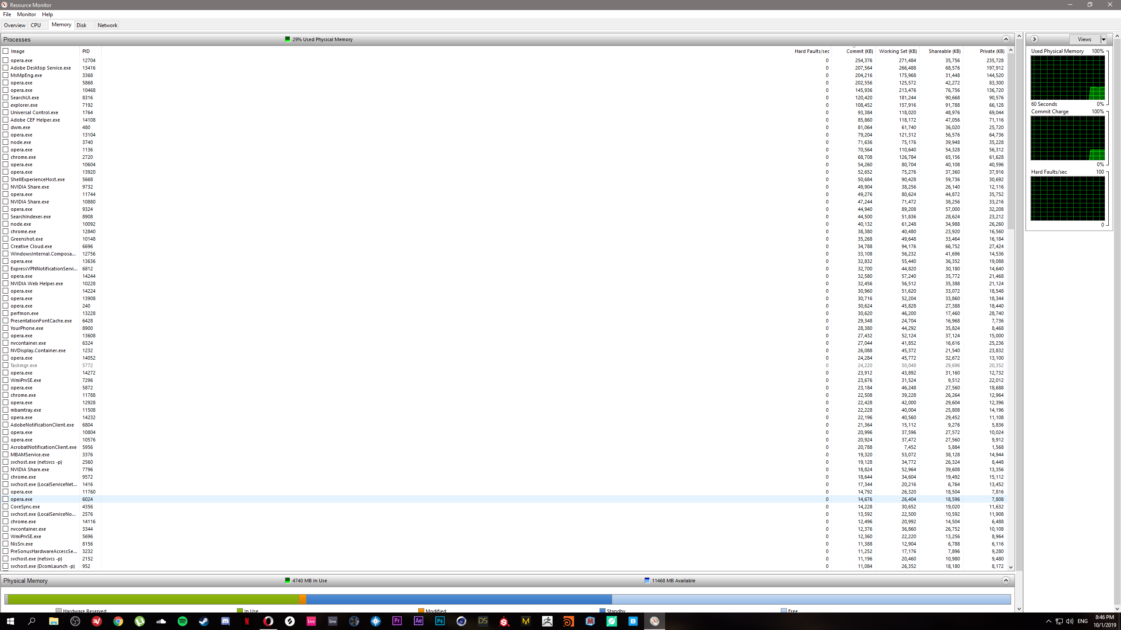Click the Resource Monitor taskbar icon

(x=655, y=621)
